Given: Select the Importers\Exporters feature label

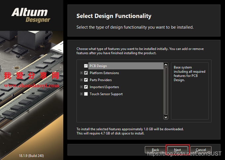Looking at the screenshot, I should click(x=104, y=87).
